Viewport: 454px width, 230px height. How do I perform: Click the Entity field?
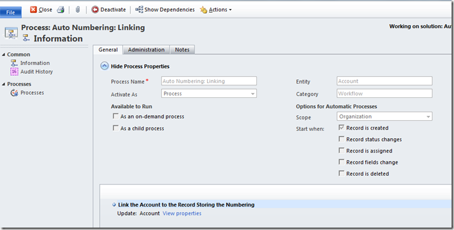(x=384, y=81)
